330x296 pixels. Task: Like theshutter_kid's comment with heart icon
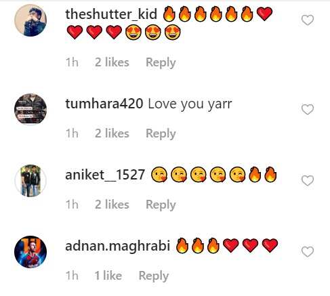[x=308, y=20]
